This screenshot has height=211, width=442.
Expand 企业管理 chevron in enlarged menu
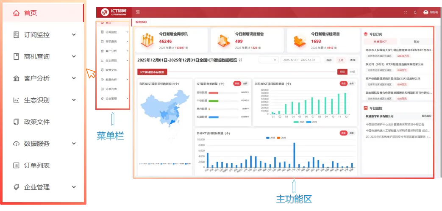[74, 187]
